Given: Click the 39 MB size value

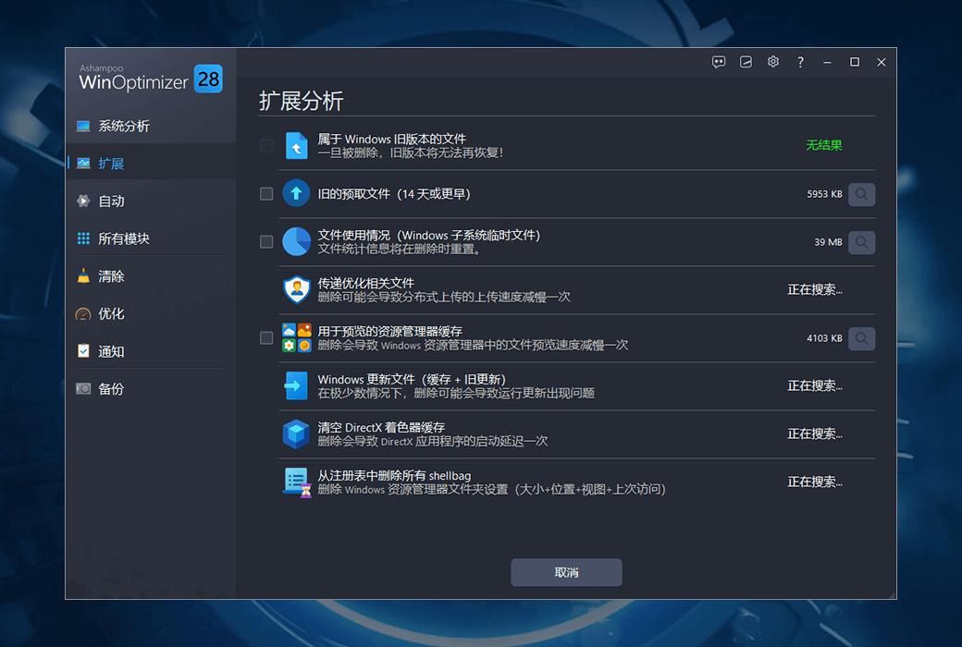Looking at the screenshot, I should pos(828,242).
